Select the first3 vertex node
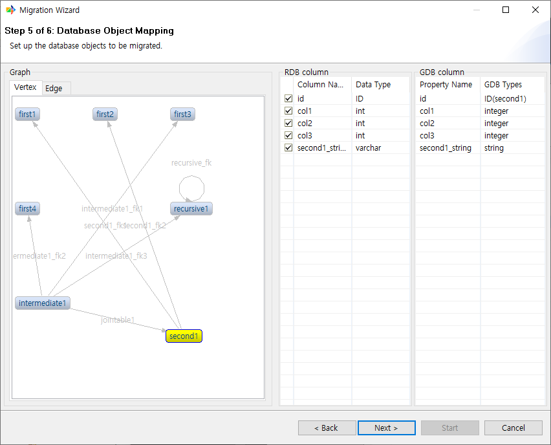 (182, 114)
